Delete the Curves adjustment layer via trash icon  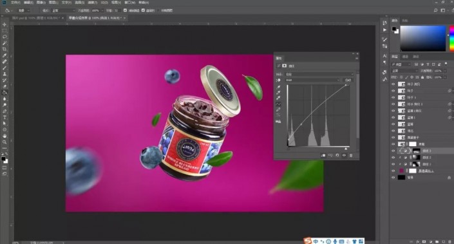(351, 155)
